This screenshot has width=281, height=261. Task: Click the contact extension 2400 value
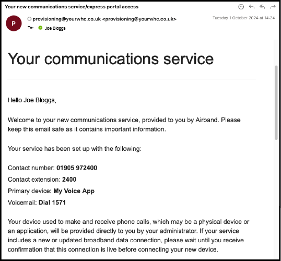click(x=69, y=180)
